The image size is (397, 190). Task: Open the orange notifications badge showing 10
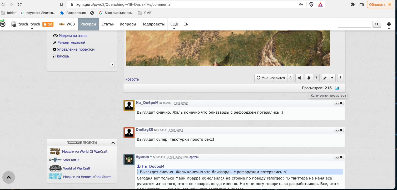48,24
